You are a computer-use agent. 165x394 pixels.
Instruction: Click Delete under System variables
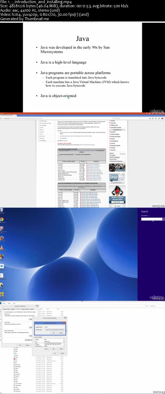coord(61,349)
